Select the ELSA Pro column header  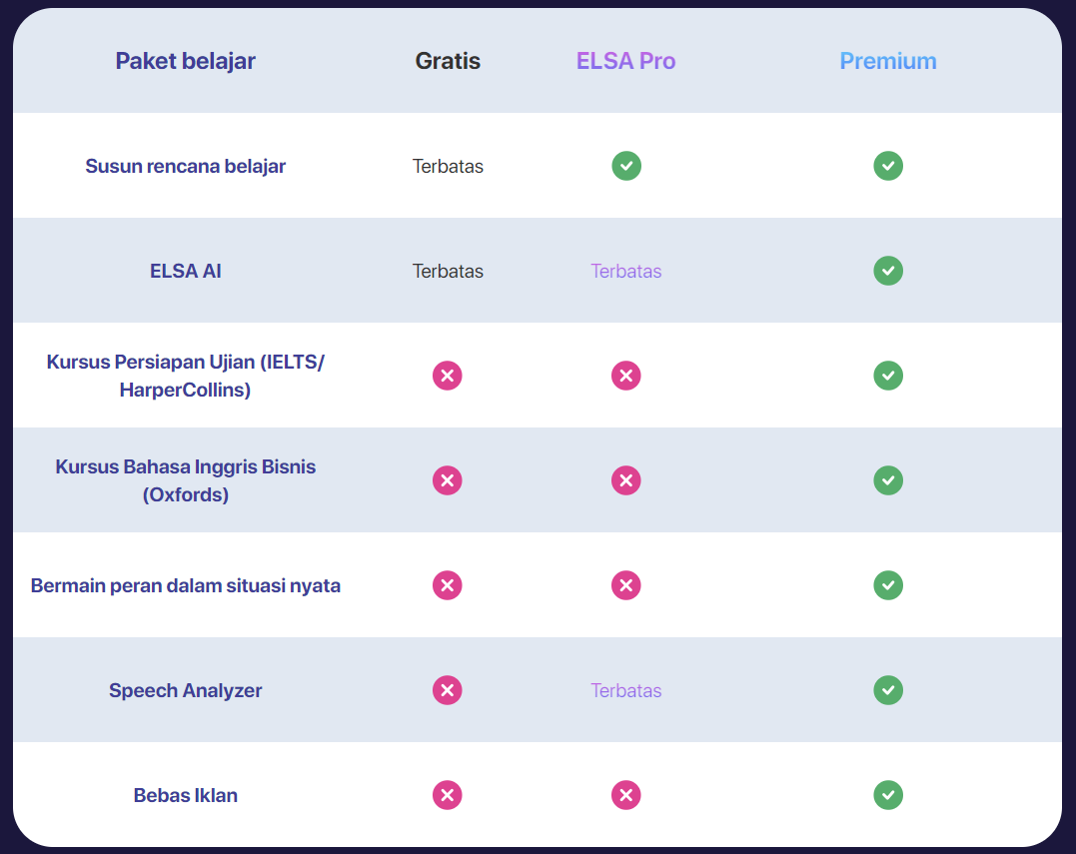click(626, 61)
